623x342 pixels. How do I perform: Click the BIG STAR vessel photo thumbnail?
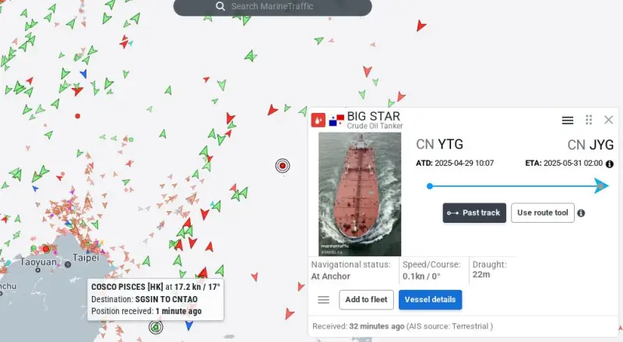[x=360, y=194]
